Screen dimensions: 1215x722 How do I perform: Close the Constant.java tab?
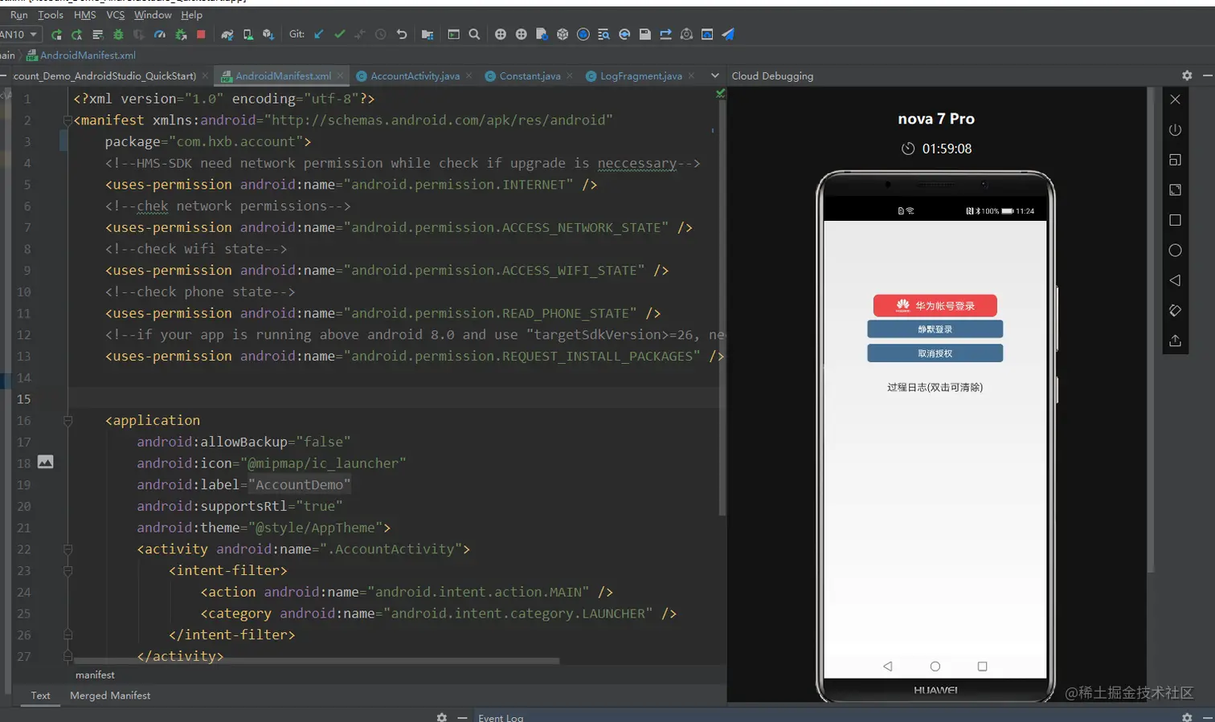click(x=569, y=75)
